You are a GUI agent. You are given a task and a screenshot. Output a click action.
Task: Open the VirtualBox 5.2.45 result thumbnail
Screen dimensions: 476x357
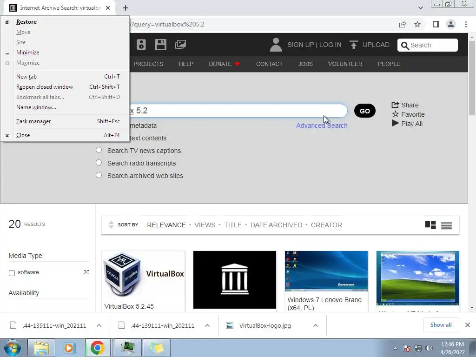[143, 274]
